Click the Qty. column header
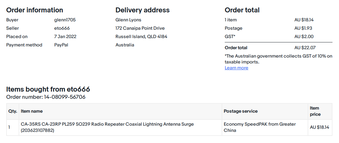 [x=12, y=111]
